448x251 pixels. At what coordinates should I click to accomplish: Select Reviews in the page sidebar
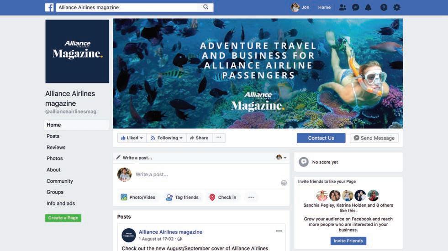(x=56, y=147)
